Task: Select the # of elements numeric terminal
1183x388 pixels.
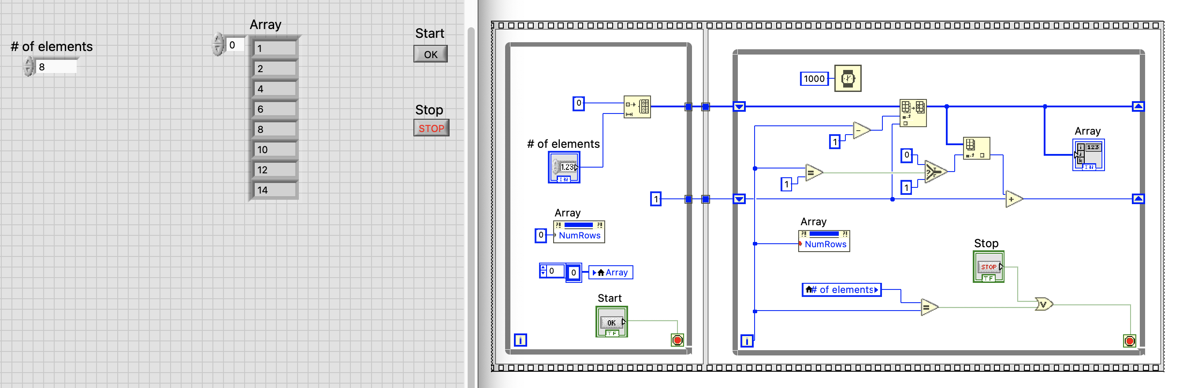Action: point(564,167)
